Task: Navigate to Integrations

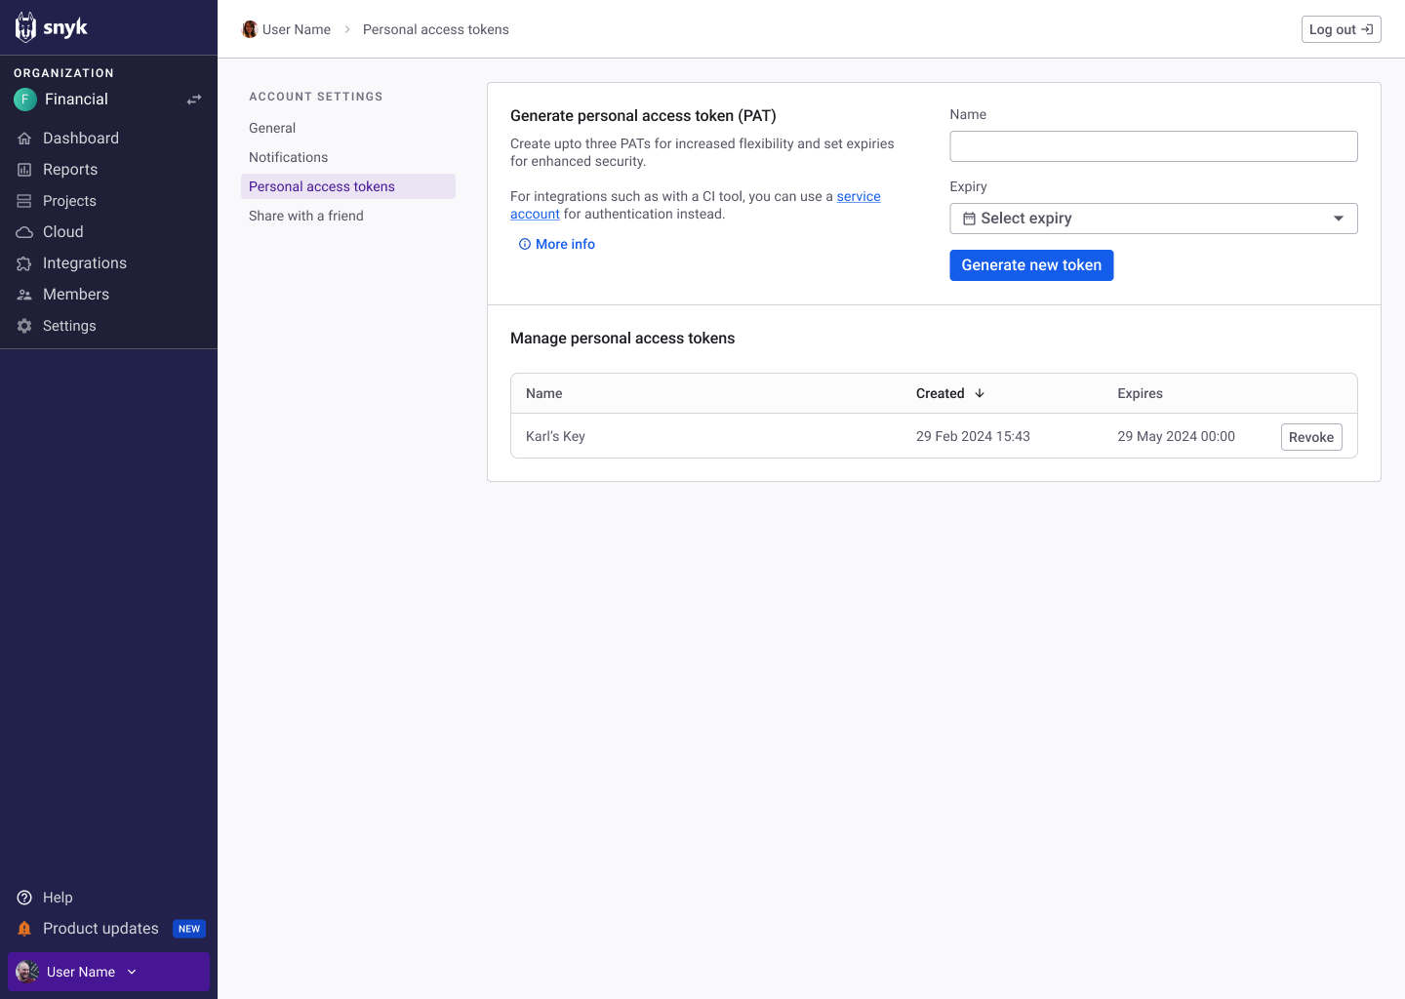Action: pyautogui.click(x=85, y=263)
